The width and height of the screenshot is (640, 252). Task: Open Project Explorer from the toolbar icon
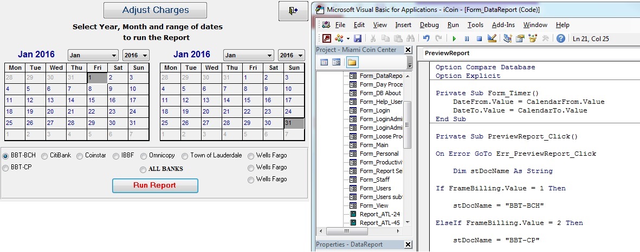508,38
